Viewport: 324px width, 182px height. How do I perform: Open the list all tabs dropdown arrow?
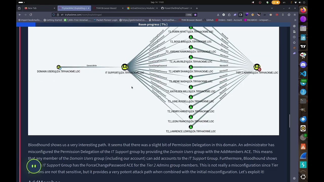coord(272,8)
